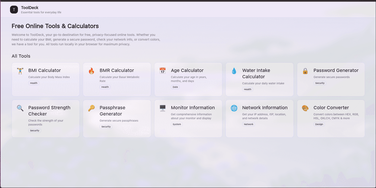Click the Health badge on BMI Calculator
The height and width of the screenshot is (188, 376).
tap(34, 83)
